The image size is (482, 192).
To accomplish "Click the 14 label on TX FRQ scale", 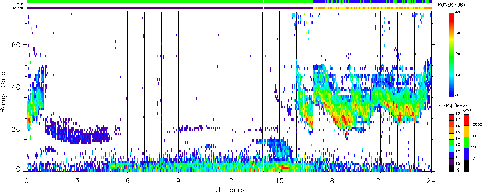I will 458,138.
